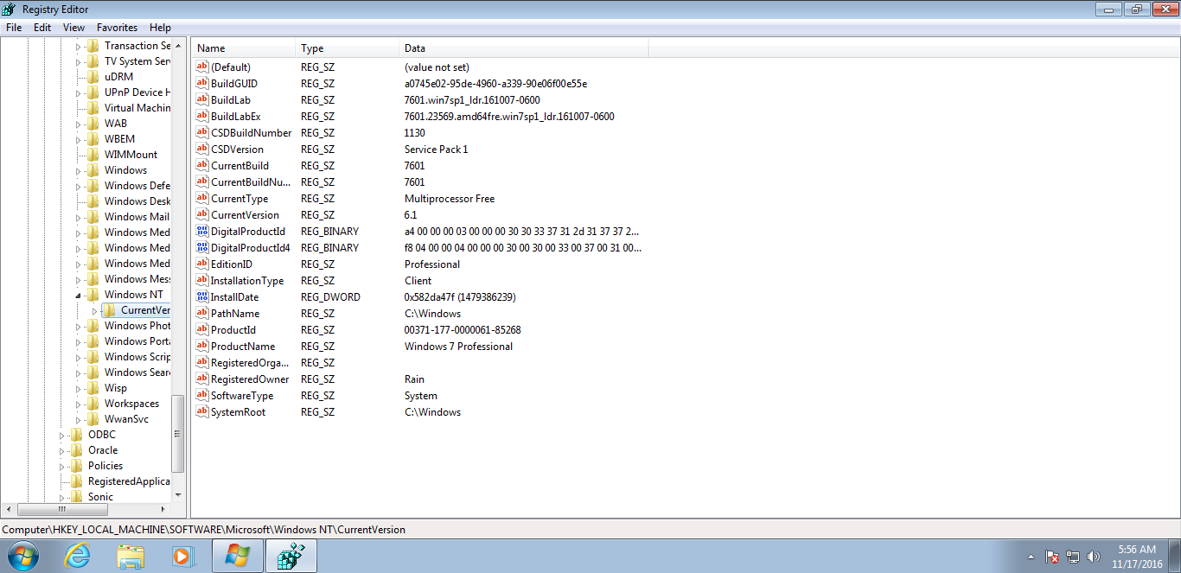Expand the CurrentVersion tree node
Image resolution: width=1181 pixels, height=573 pixels.
click(x=95, y=310)
